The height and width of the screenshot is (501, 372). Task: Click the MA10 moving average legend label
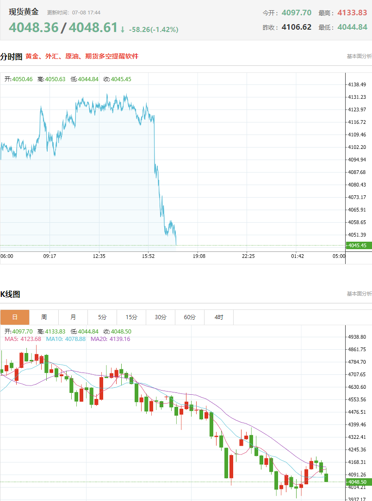pyautogui.click(x=66, y=339)
